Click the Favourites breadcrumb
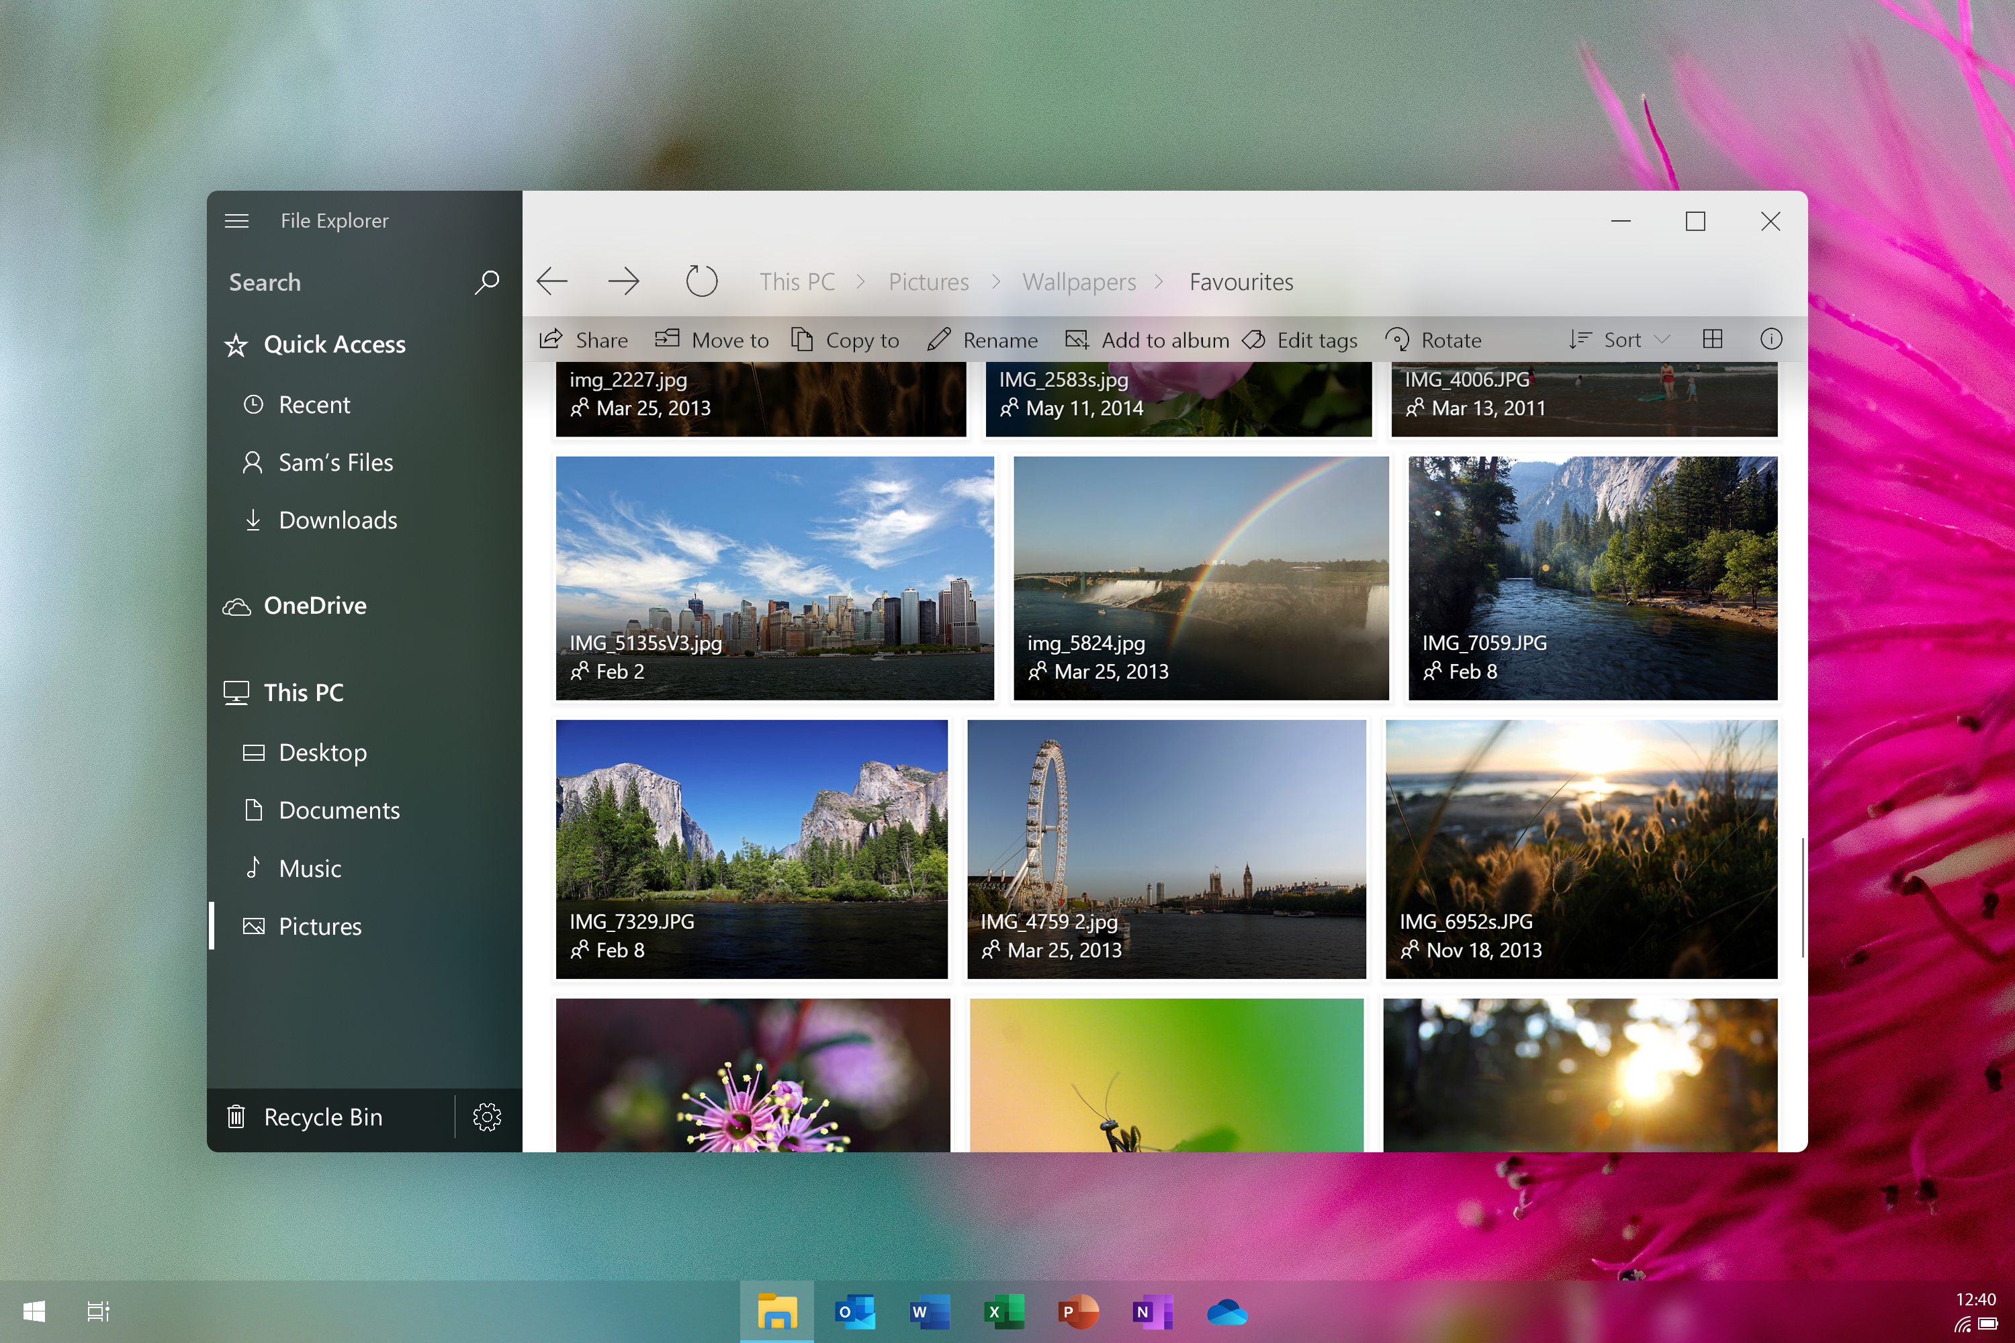 (1241, 282)
